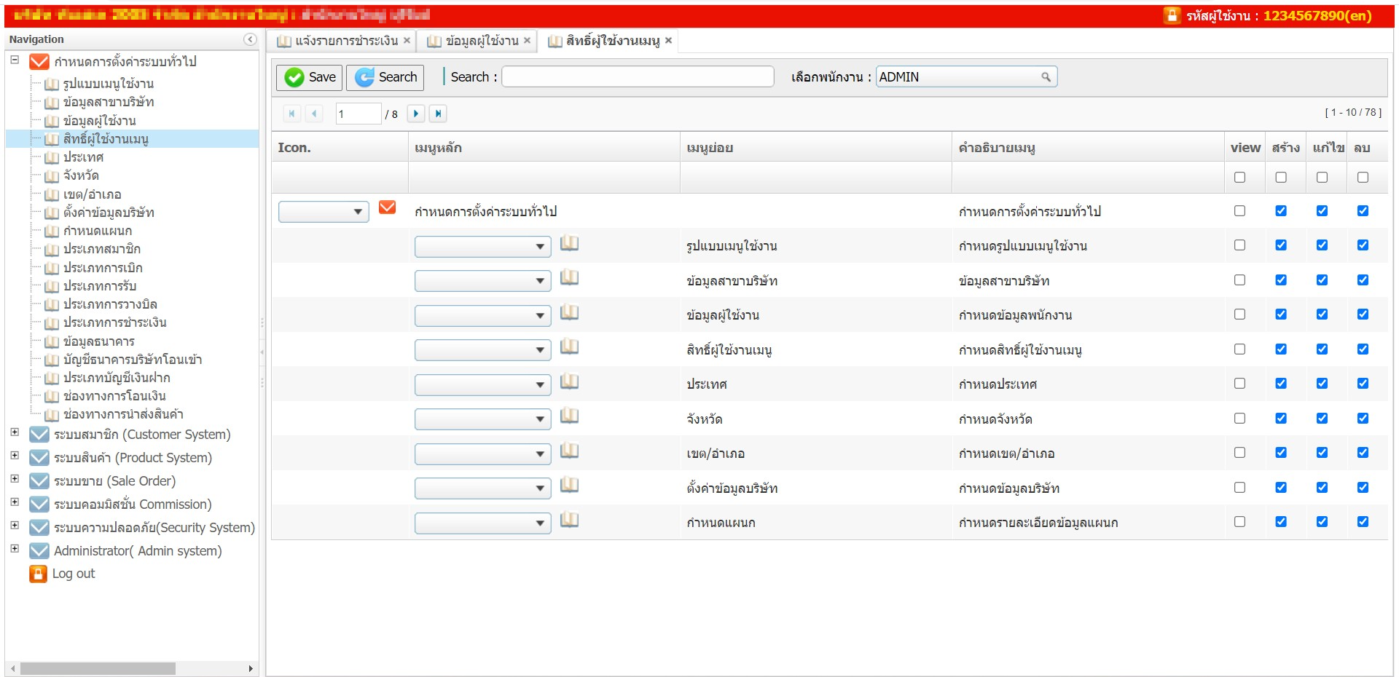This screenshot has width=1399, height=677.
Task: Tick the view checkbox for ประเทศ row
Action: [1239, 384]
